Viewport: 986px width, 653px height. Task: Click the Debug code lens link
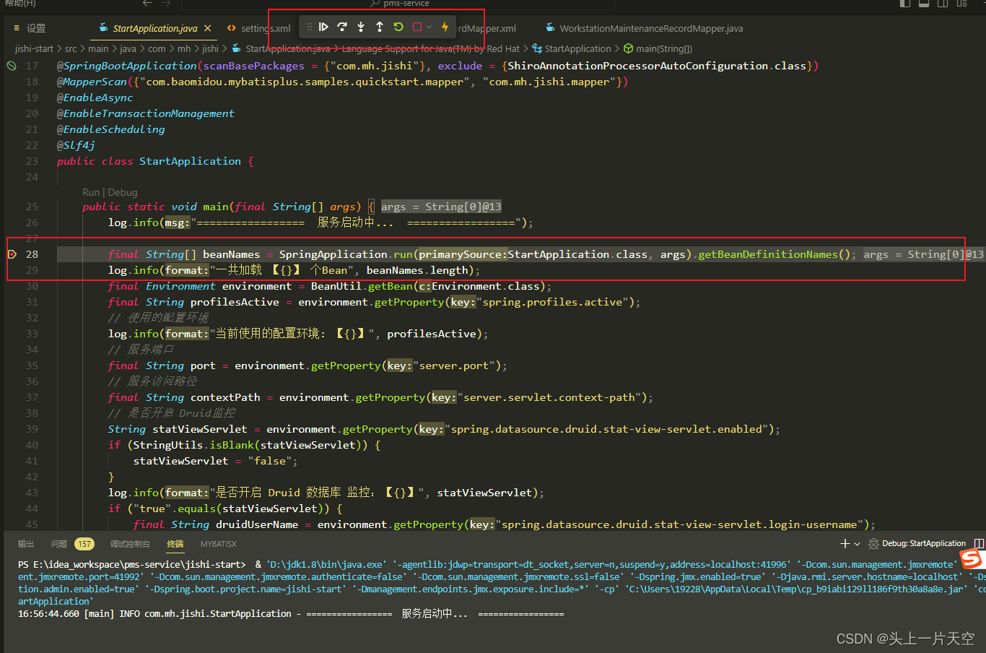click(x=123, y=192)
